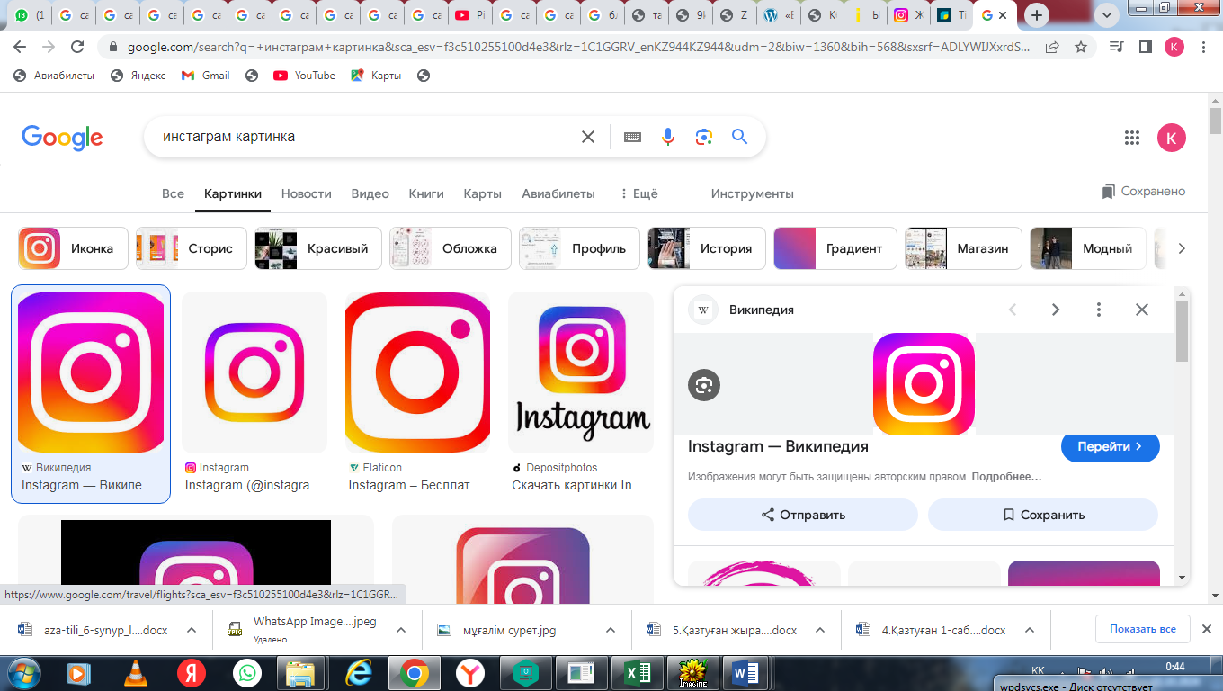Submit search with the magnifier icon
The width and height of the screenshot is (1223, 691).
point(740,137)
